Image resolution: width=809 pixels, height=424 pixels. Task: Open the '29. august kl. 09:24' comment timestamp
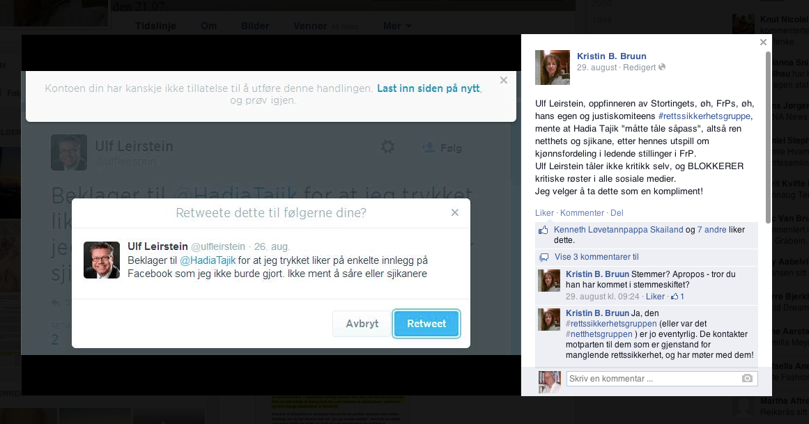(603, 297)
